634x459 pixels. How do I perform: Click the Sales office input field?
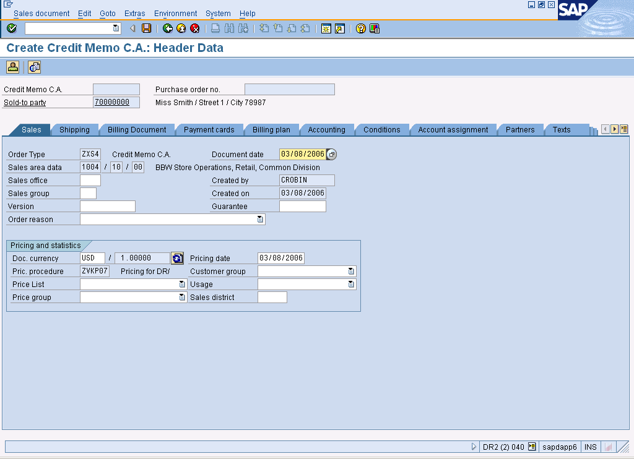click(x=90, y=180)
